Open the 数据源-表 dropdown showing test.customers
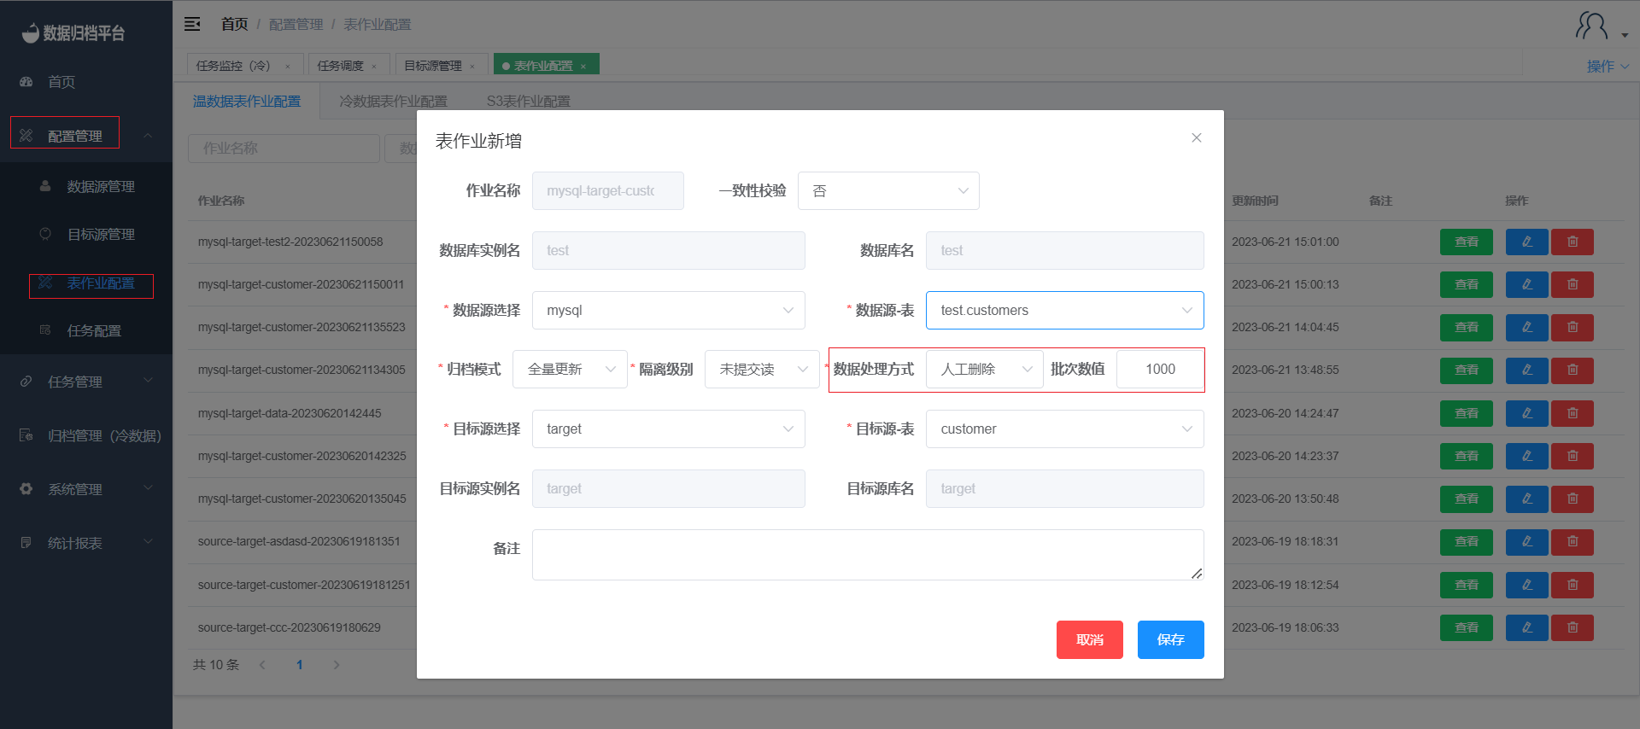 coord(1065,311)
